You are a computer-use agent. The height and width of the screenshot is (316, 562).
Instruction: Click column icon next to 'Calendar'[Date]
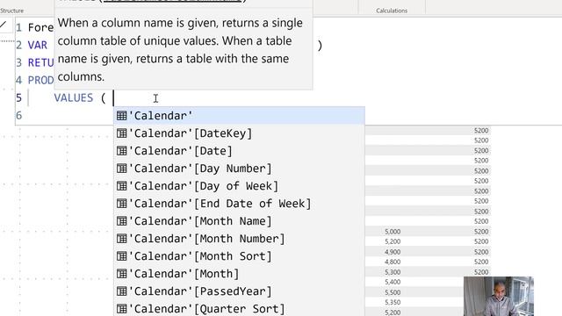(122, 151)
